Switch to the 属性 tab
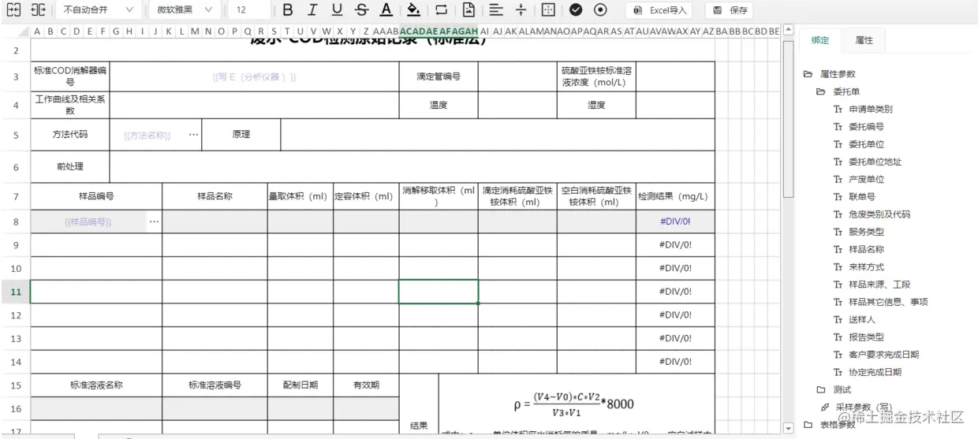 [x=864, y=40]
